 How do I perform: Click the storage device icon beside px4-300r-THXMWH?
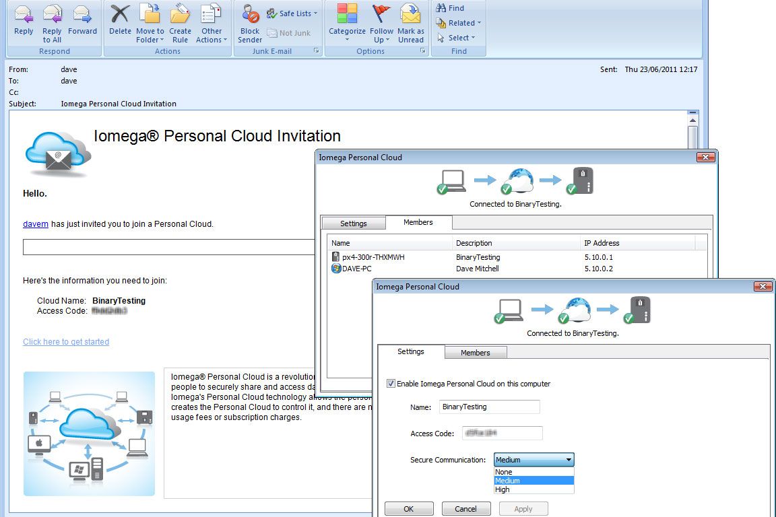[335, 256]
